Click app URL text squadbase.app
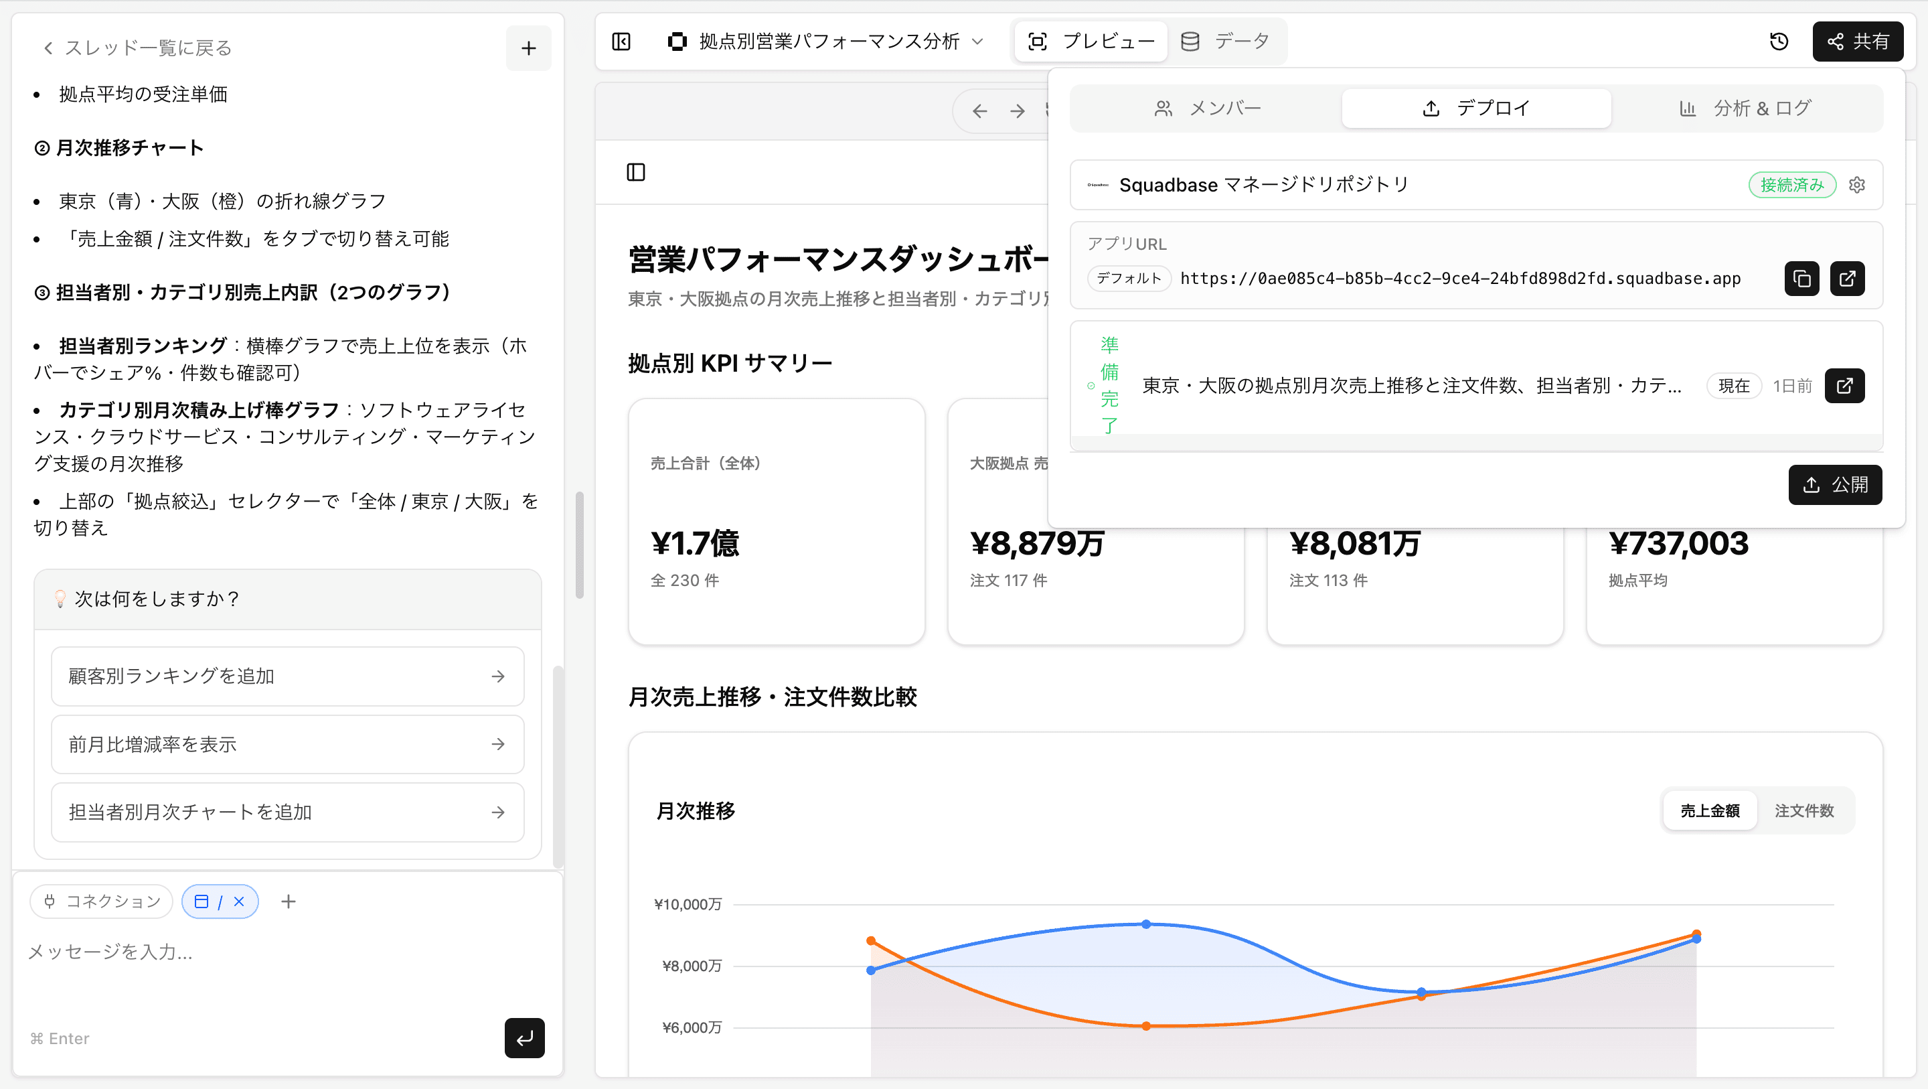The width and height of the screenshot is (1928, 1089). 1460,279
